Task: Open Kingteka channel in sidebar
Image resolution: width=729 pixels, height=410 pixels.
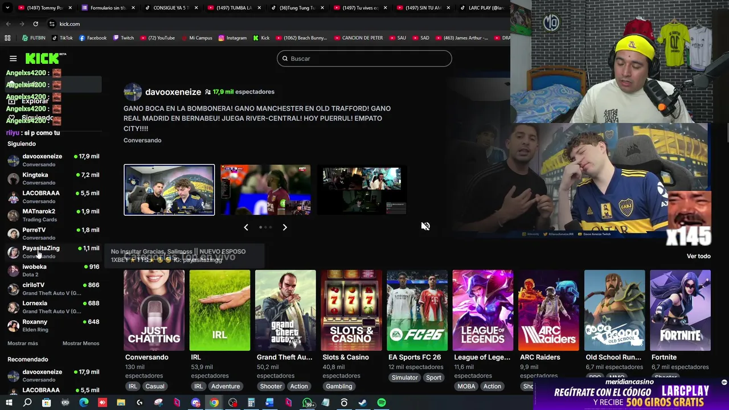Action: pyautogui.click(x=54, y=178)
